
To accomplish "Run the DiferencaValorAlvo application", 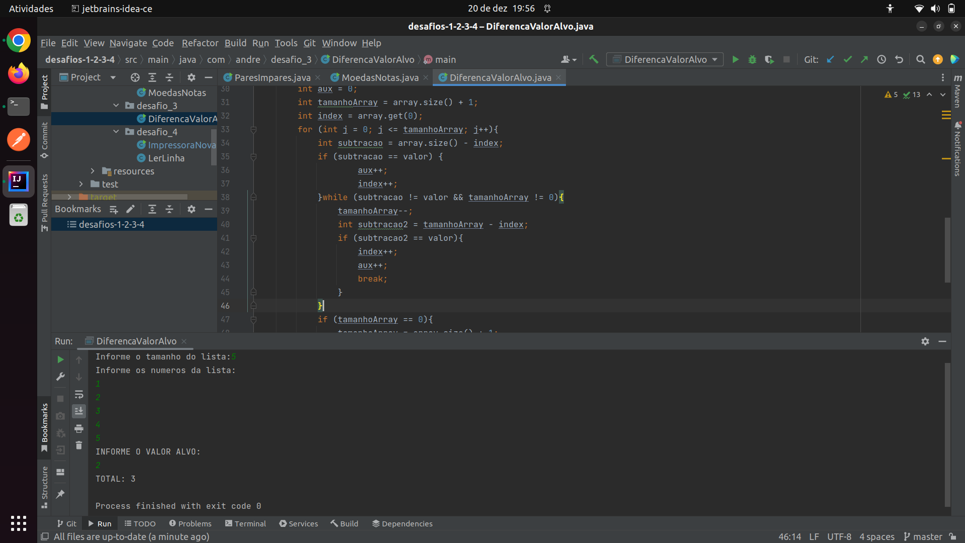I will point(735,59).
